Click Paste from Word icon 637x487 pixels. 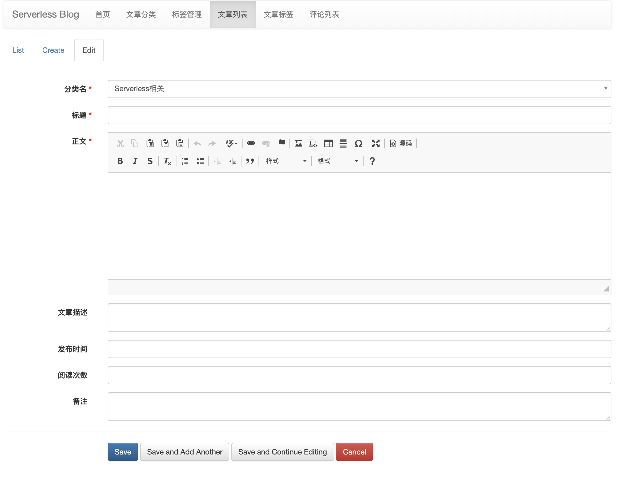point(180,143)
